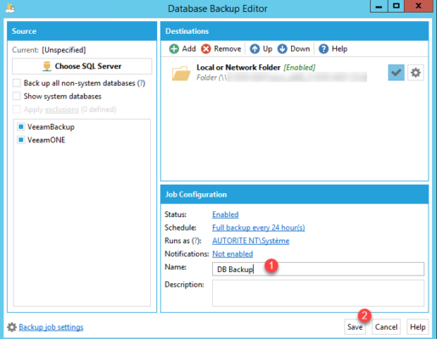The height and width of the screenshot is (339, 437).
Task: Move destination up with Up arrow icon
Action: pos(255,49)
